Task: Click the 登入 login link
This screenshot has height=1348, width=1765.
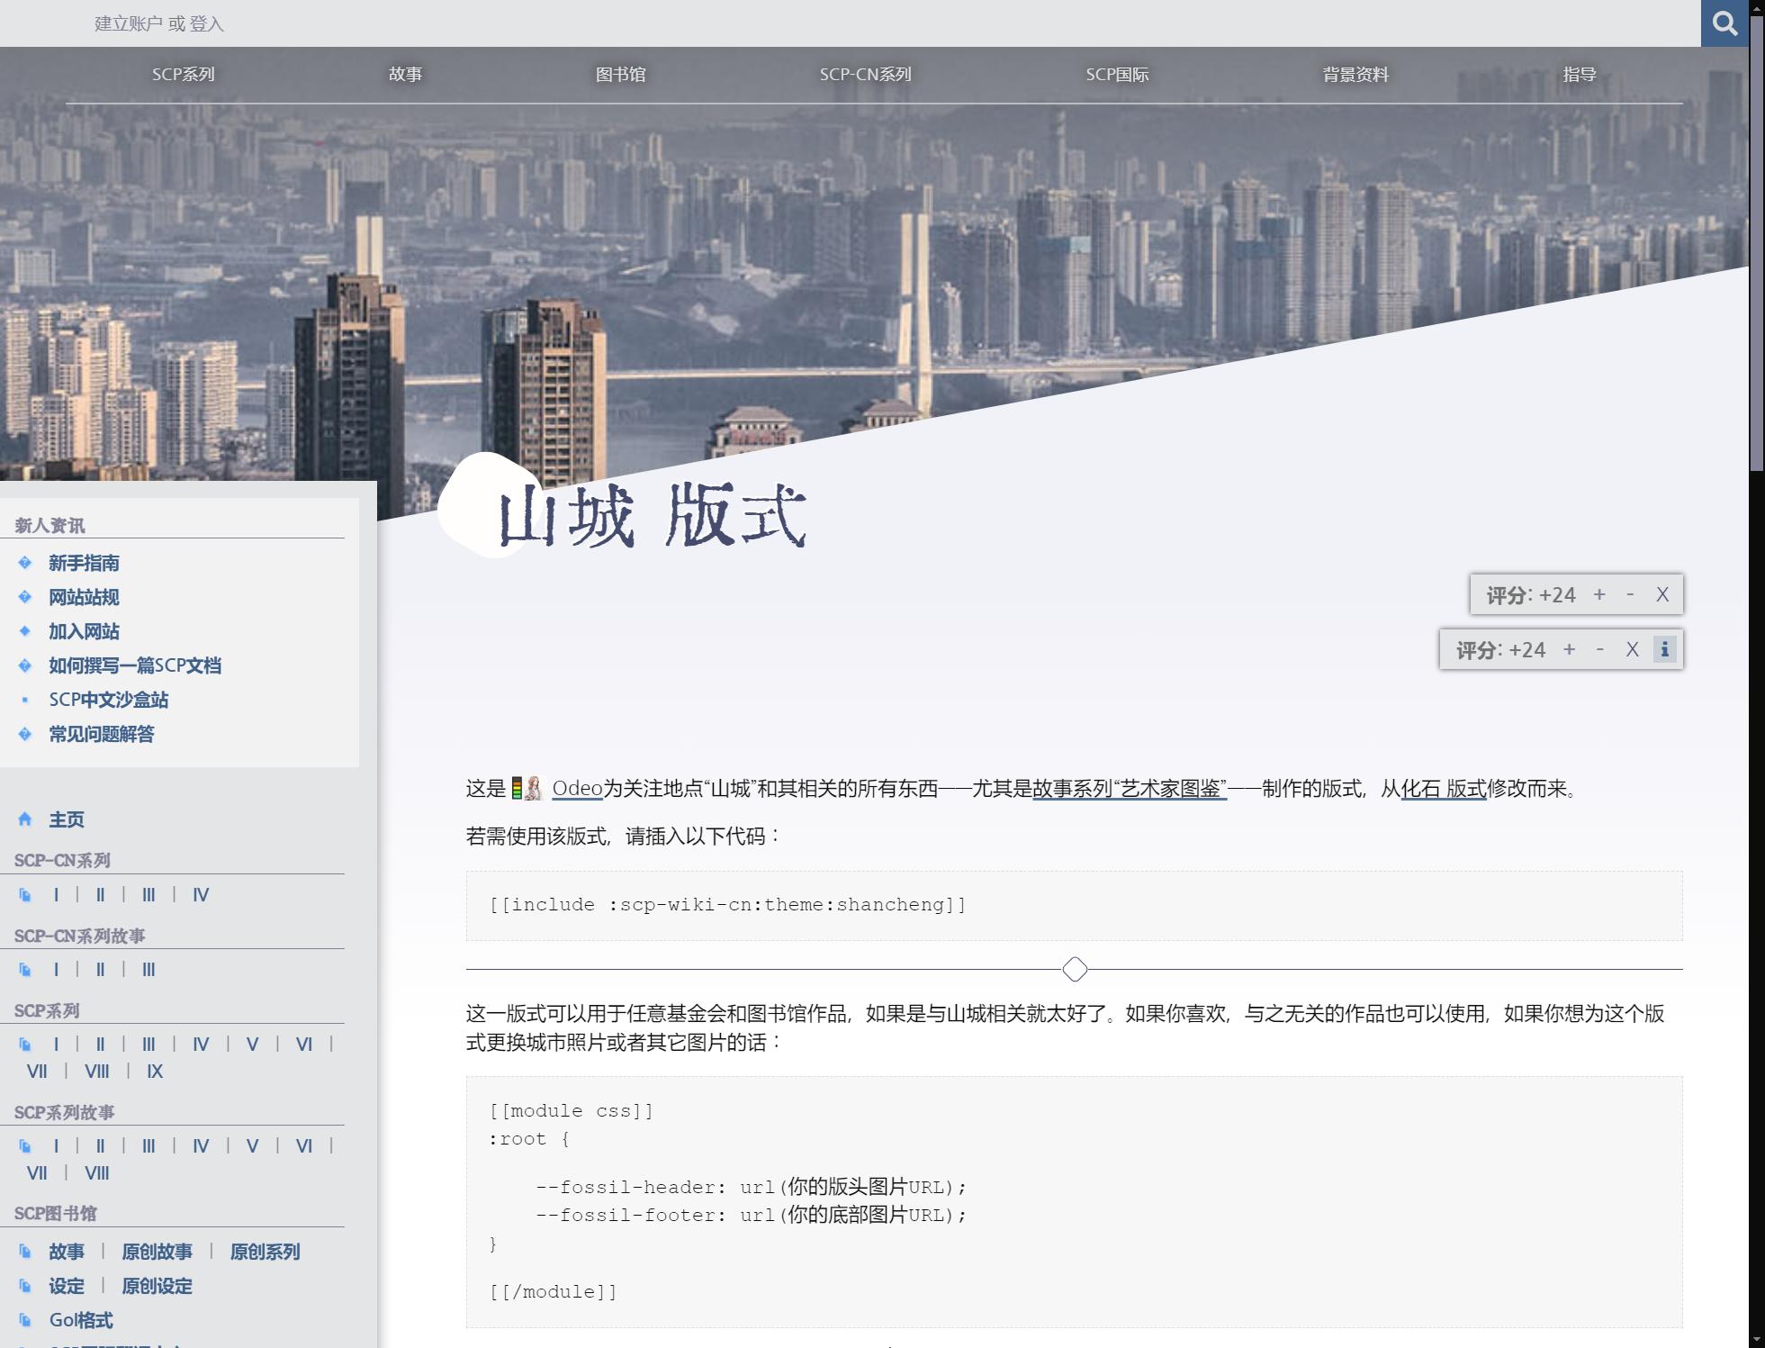Action: tap(207, 23)
